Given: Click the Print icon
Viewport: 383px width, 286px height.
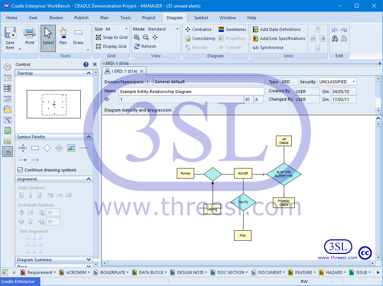Looking at the screenshot, I should coord(29,33).
